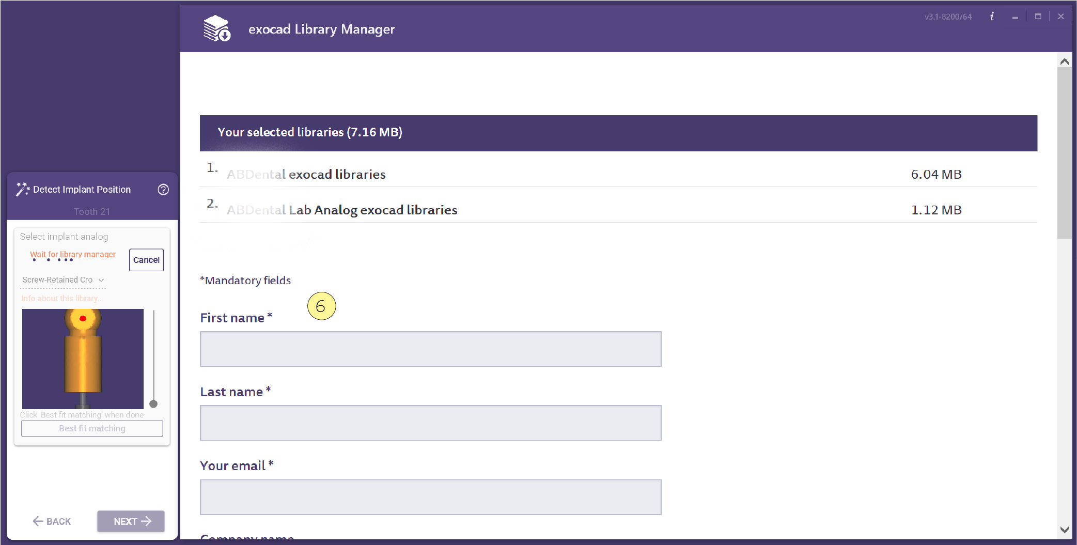Image resolution: width=1077 pixels, height=545 pixels.
Task: Click the Library Manager stack download icon
Action: 217,28
